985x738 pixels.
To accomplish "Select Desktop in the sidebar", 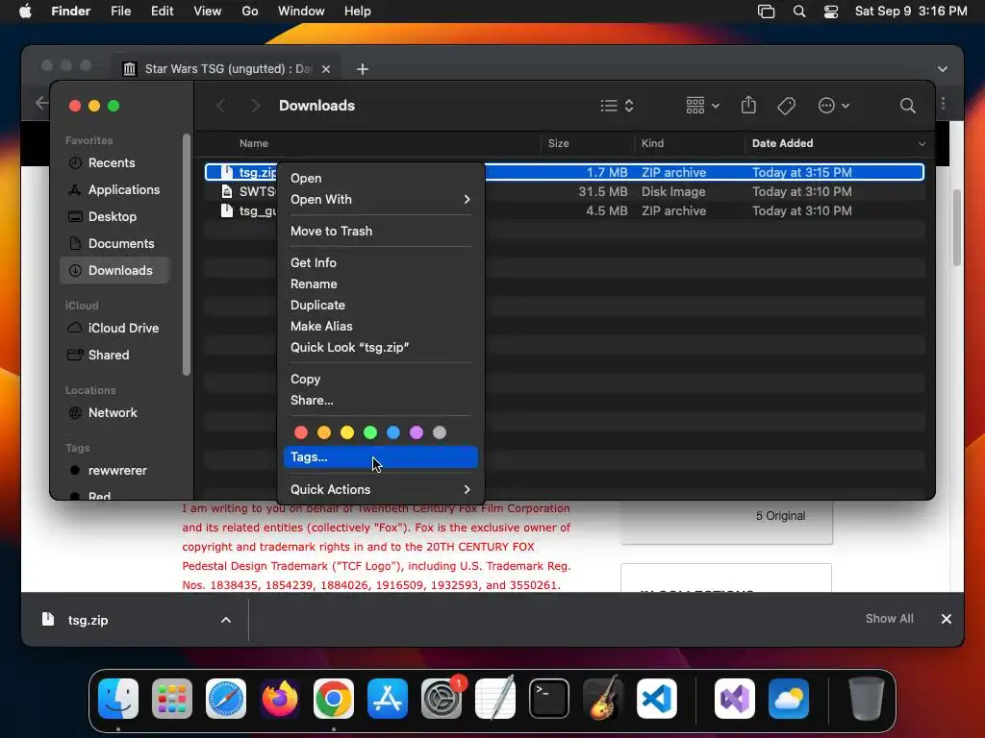I will [114, 217].
